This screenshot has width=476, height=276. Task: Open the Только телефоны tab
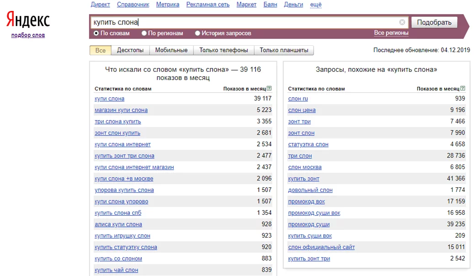pos(224,50)
